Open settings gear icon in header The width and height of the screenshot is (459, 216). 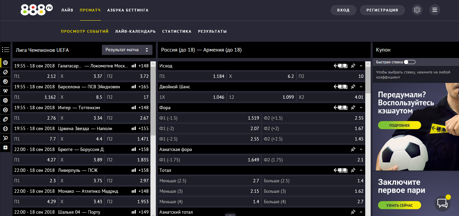point(417,10)
